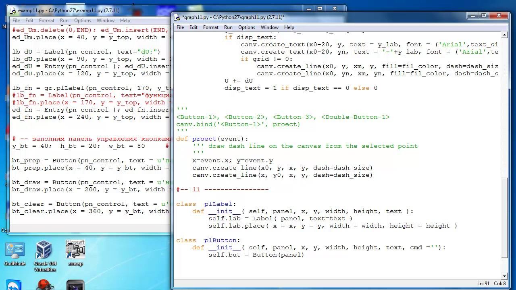Open Format menu in graph11.py window
Viewport: 516px width, 290px height.
pyautogui.click(x=211, y=27)
